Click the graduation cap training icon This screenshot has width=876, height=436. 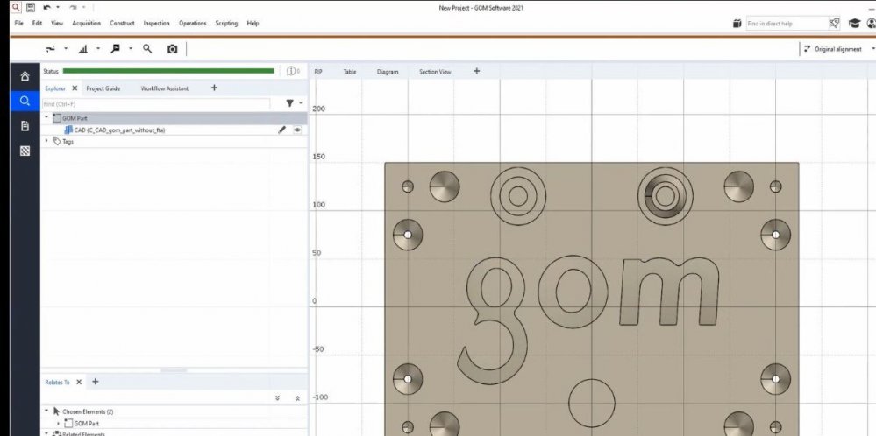pos(853,24)
